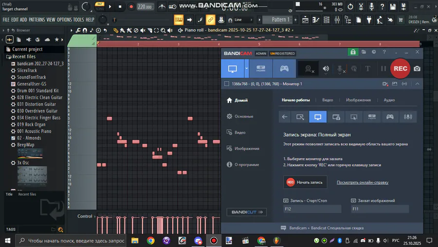Viewport: 438px width, 247px height.
Task: Open Bandicam output folder icon
Action: pyautogui.click(x=364, y=52)
